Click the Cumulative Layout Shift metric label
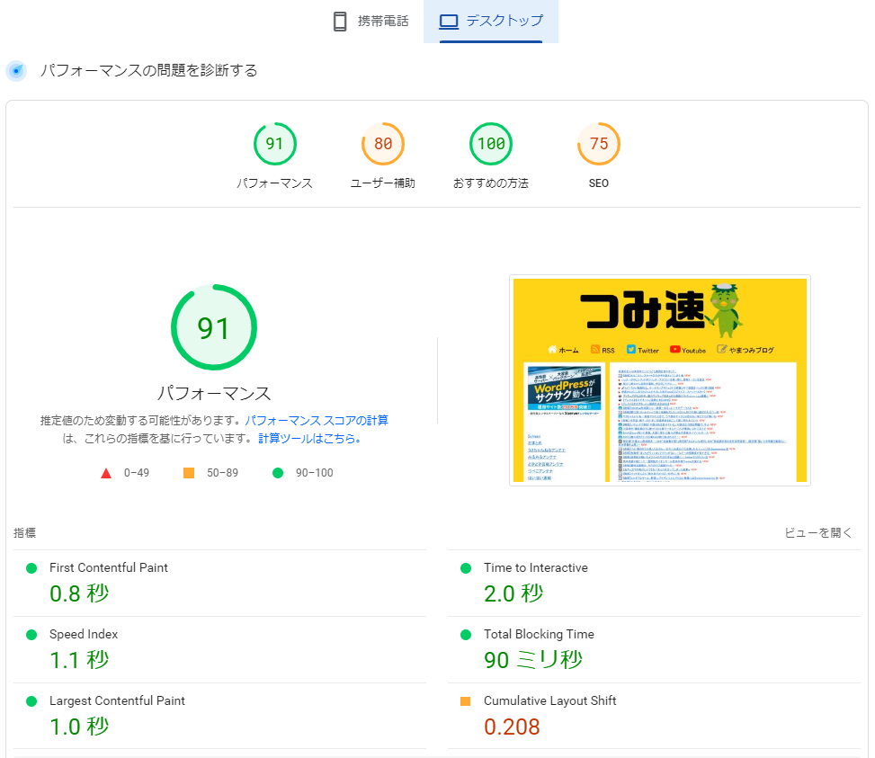The height and width of the screenshot is (758, 875). click(x=549, y=700)
